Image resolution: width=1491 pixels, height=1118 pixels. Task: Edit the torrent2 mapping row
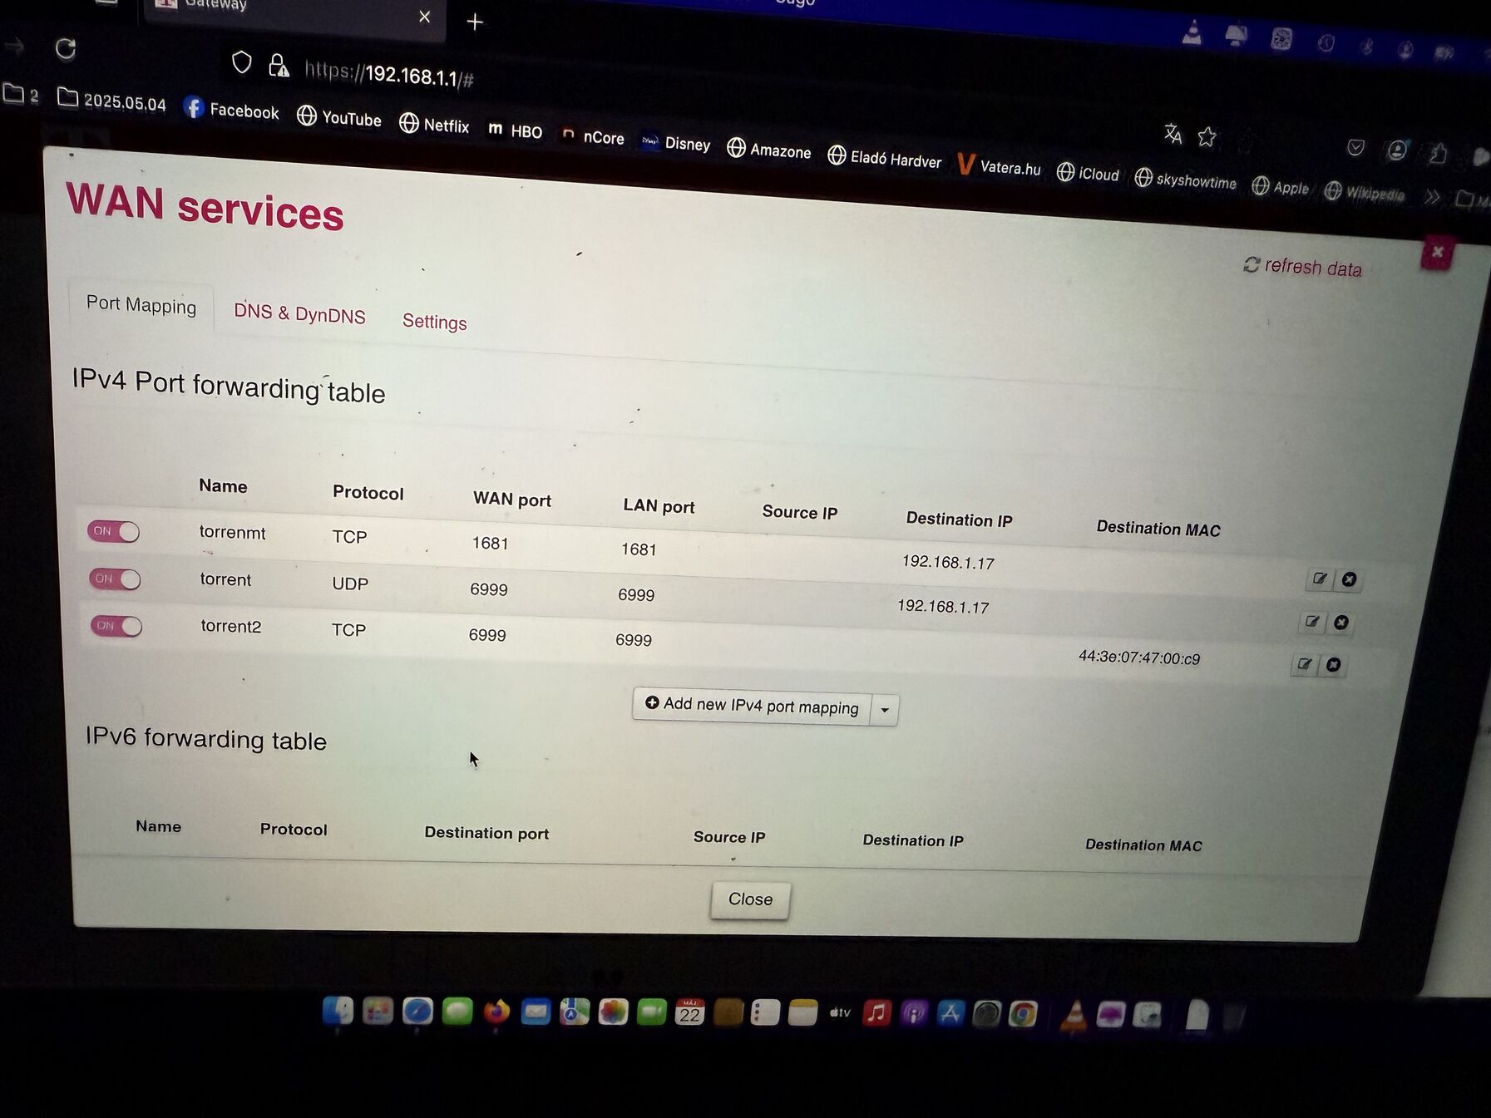pos(1304,663)
